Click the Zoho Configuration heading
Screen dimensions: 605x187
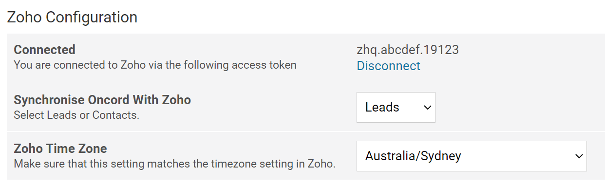(x=72, y=17)
